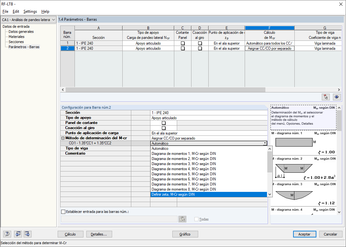The width and height of the screenshot is (346, 247).
Task: Open the Edit menu
Action: 16,11
